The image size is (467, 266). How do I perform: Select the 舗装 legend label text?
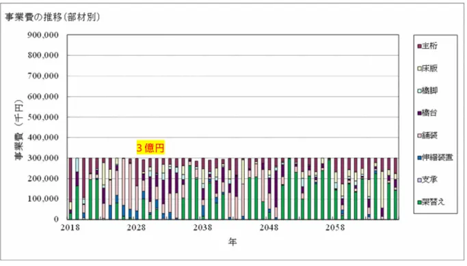430,136
